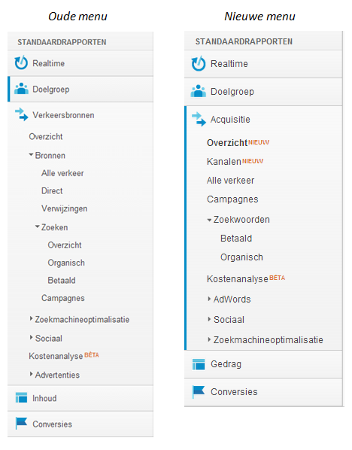This screenshot has height=450, width=352.
Task: Click the Inhoud layout icon
Action: coord(21,397)
